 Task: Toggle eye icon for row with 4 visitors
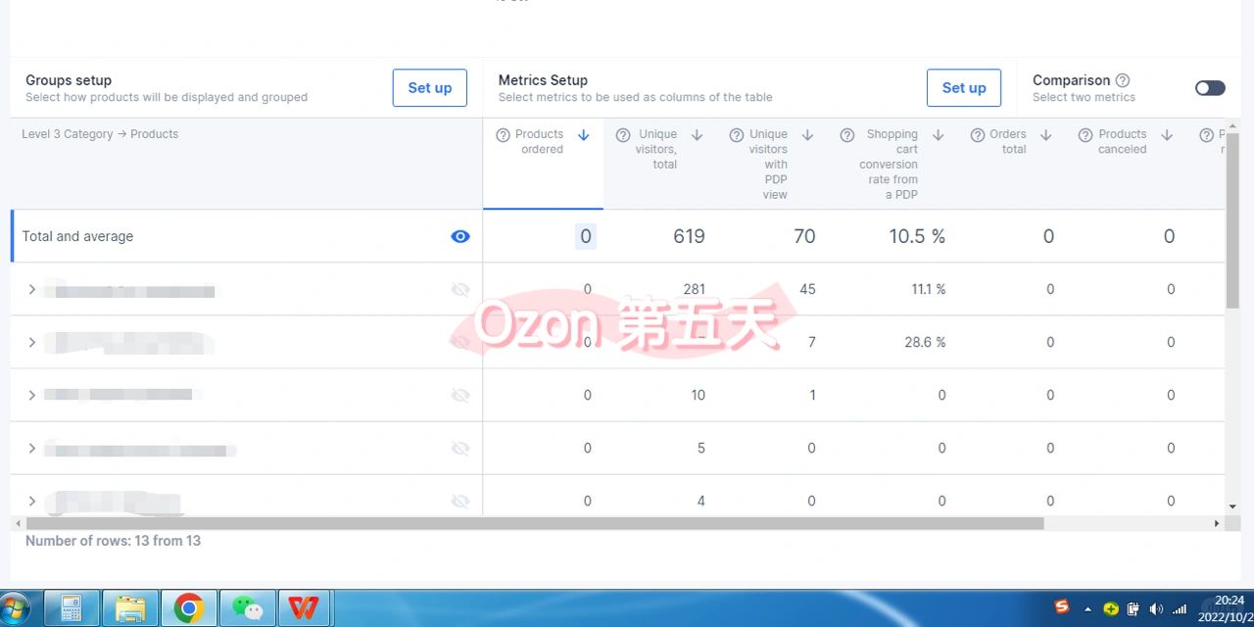(x=460, y=501)
